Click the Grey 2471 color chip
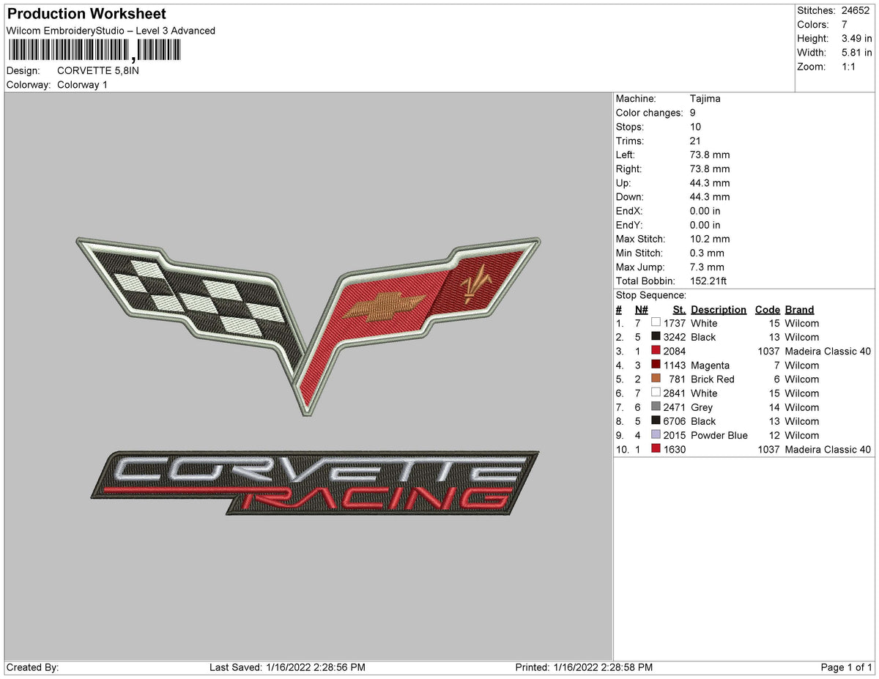 656,407
